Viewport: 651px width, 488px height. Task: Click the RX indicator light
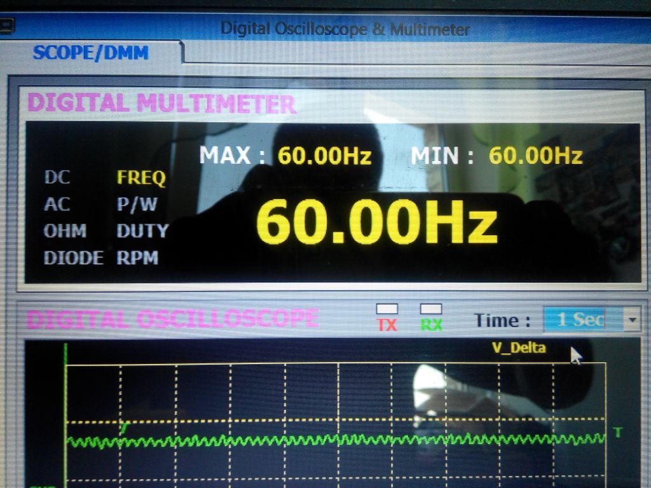click(x=431, y=309)
